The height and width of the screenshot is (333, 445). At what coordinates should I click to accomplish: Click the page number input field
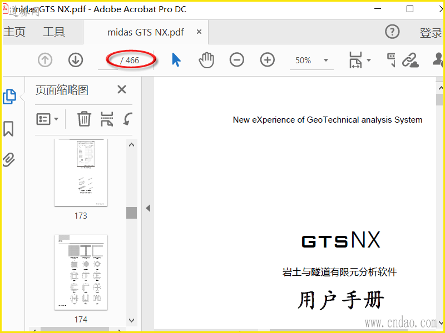(x=107, y=60)
